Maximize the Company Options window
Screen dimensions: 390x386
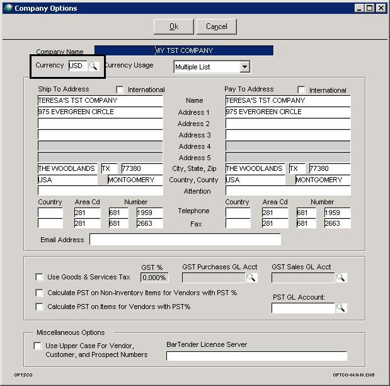pyautogui.click(x=370, y=8)
